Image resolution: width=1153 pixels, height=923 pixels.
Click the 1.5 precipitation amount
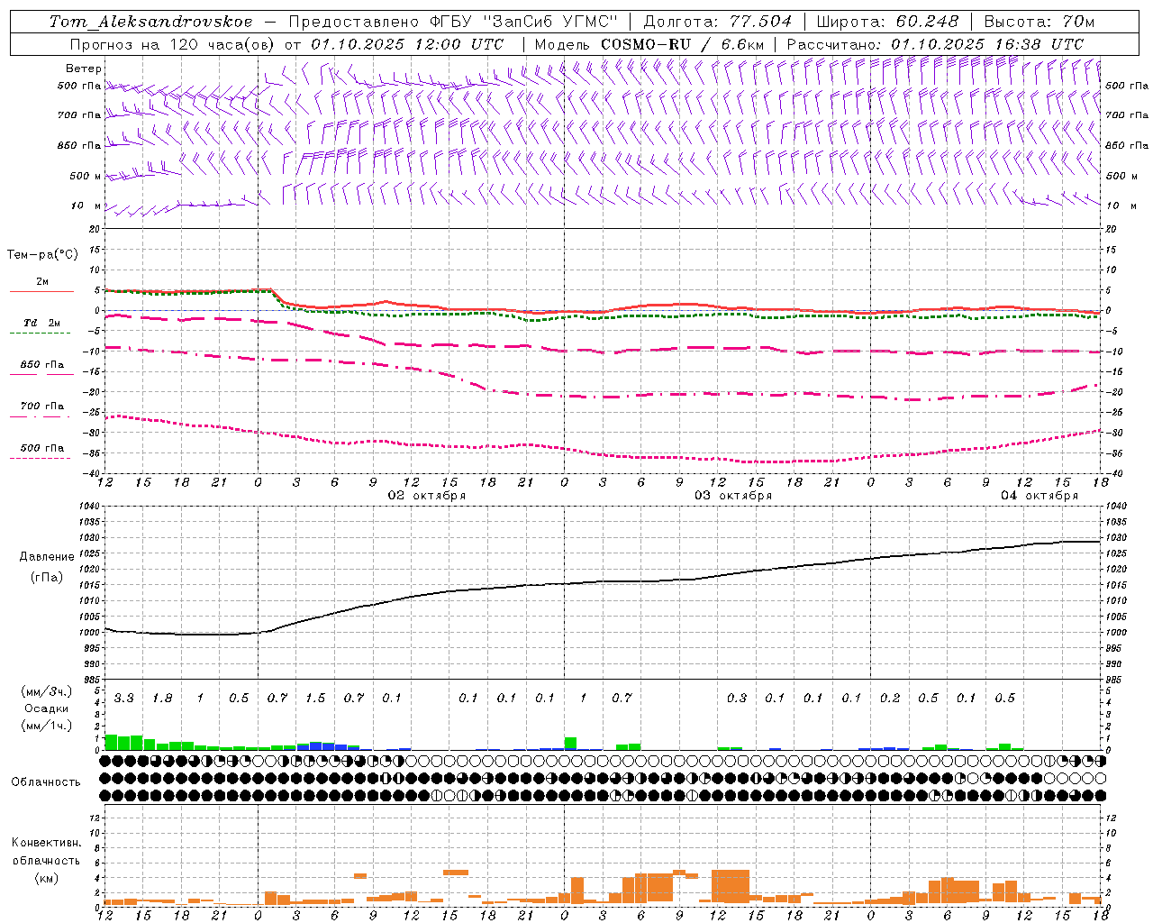coord(315,698)
